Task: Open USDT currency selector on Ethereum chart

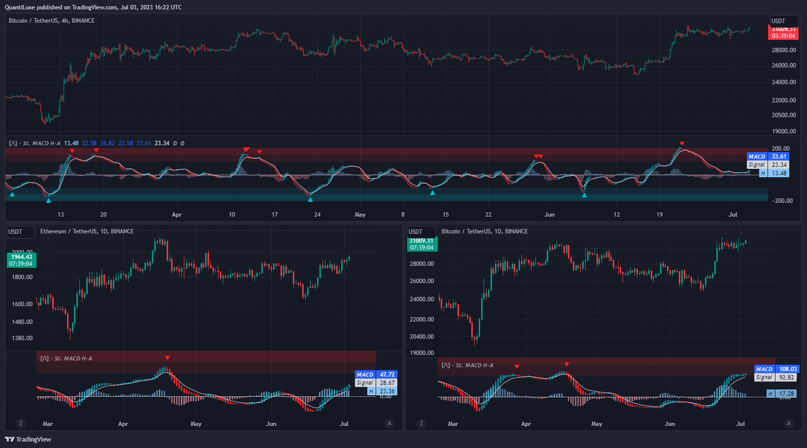Action: click(20, 232)
